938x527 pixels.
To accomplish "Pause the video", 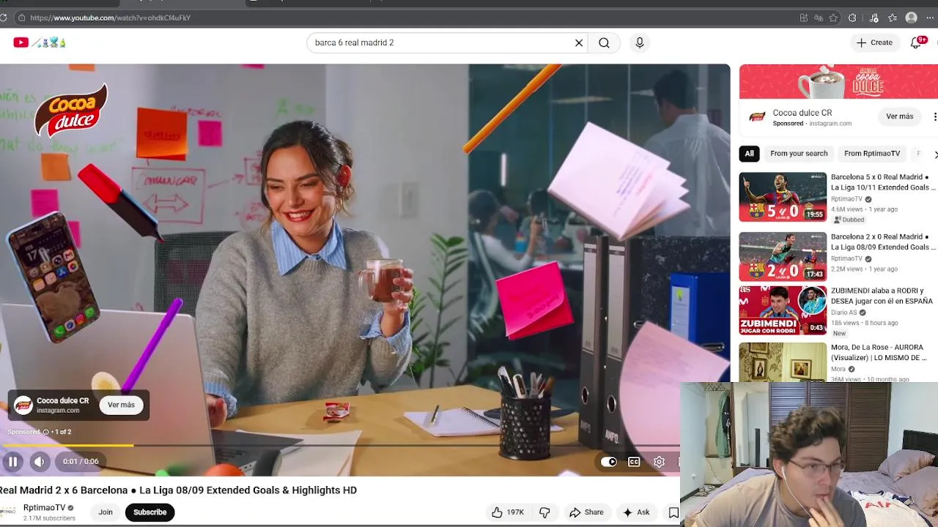I will 12,461.
